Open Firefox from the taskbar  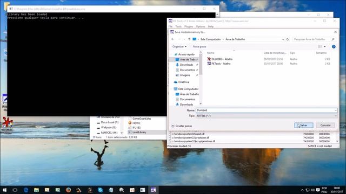68,190
